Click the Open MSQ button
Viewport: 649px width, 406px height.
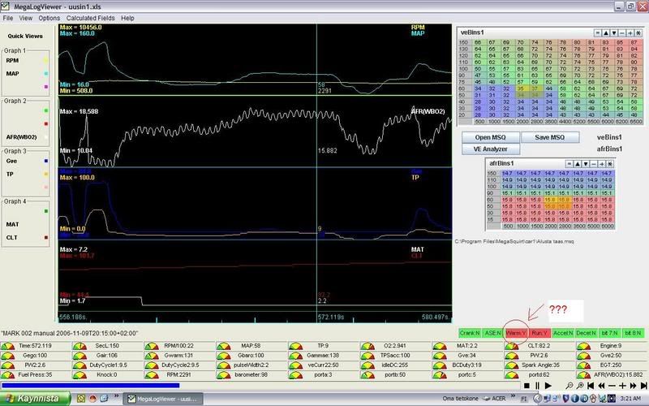coord(492,137)
